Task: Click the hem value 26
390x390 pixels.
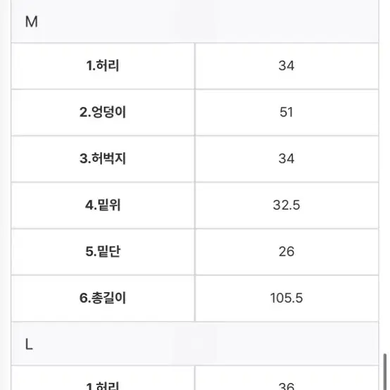Action: pos(287,251)
